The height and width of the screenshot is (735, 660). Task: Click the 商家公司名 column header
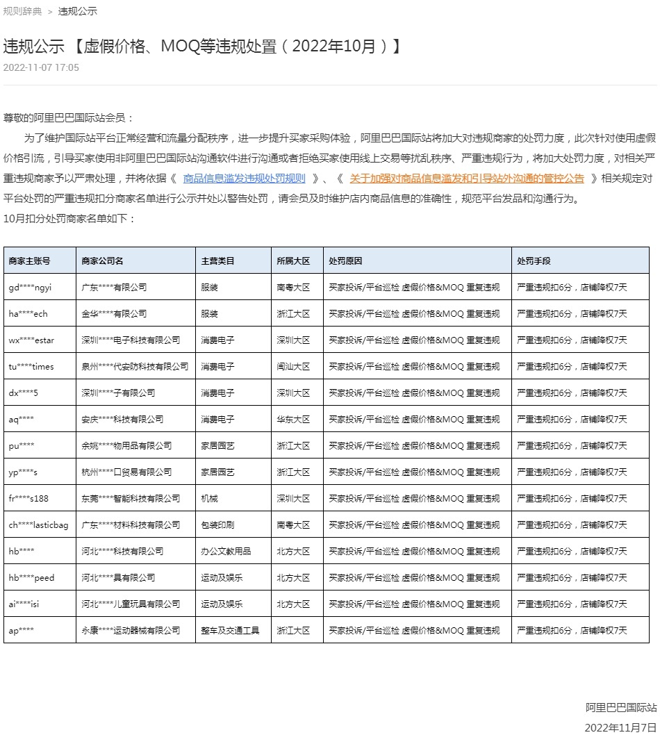click(x=102, y=261)
